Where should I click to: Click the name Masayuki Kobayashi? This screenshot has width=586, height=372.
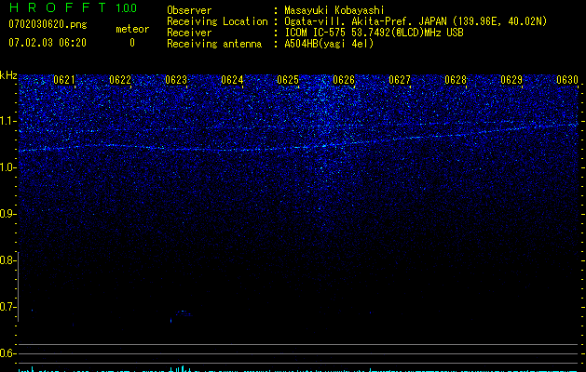(x=334, y=10)
